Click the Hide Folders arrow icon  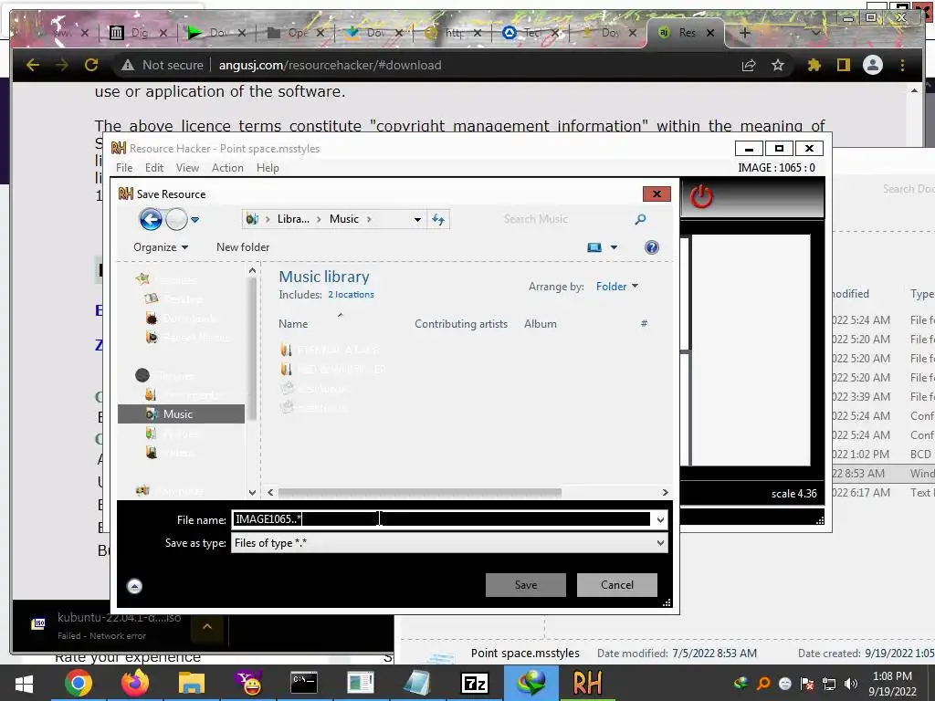pos(135,587)
